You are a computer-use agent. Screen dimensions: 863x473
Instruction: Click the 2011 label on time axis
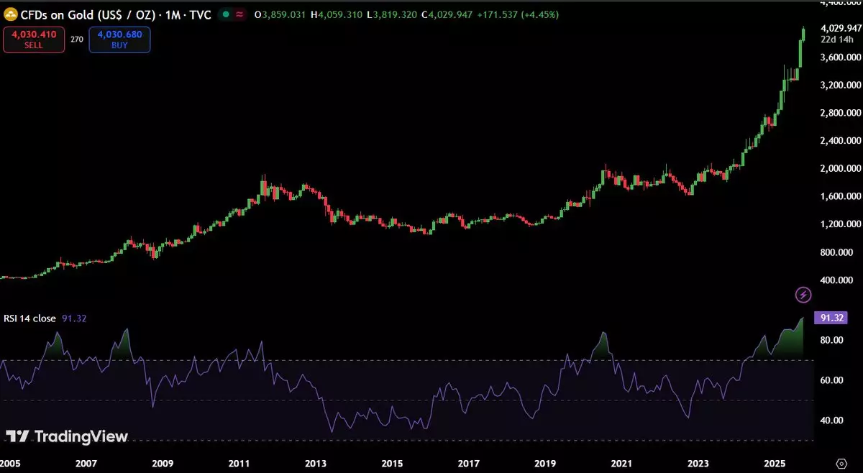(x=239, y=462)
